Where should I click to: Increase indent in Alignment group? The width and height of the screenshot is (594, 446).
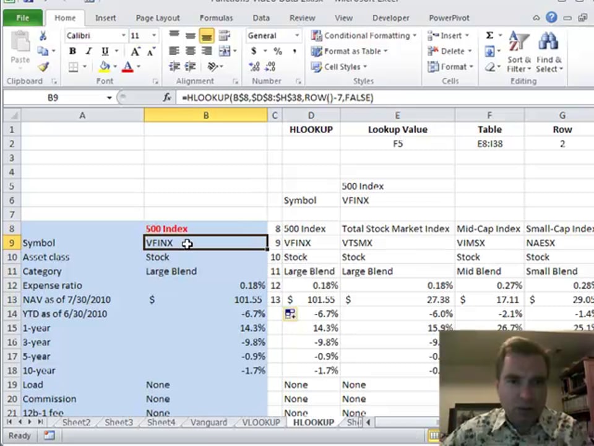[x=190, y=67]
